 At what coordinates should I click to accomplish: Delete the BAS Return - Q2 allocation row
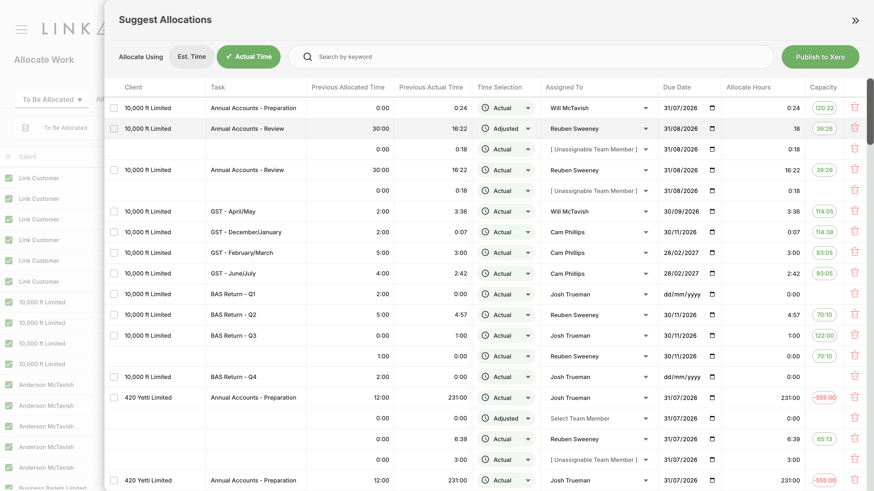coord(855,314)
